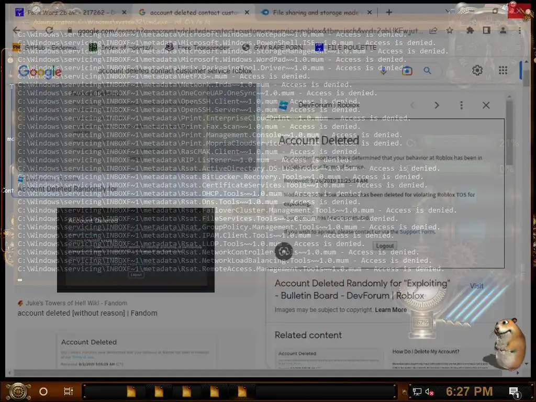Image resolution: width=536 pixels, height=402 pixels.
Task: Open the steampunk Start button
Action: [x=18, y=392]
